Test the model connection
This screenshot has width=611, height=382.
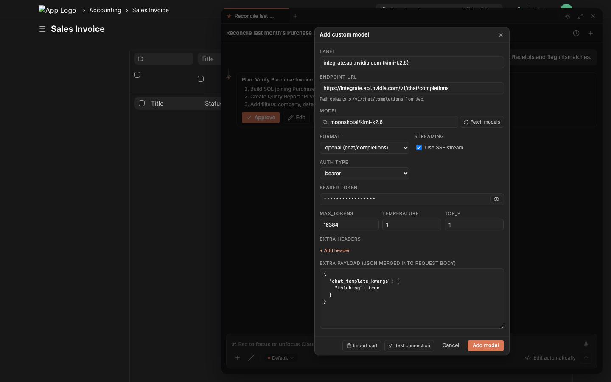click(x=409, y=345)
